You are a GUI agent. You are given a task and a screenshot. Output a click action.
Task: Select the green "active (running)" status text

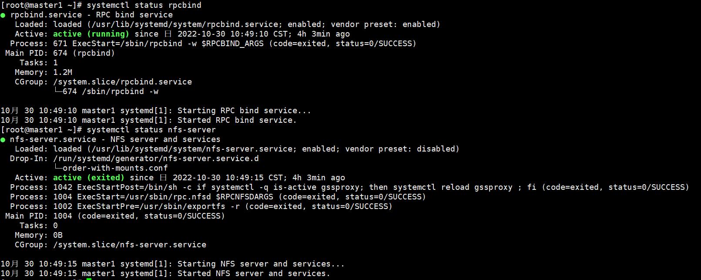point(91,34)
